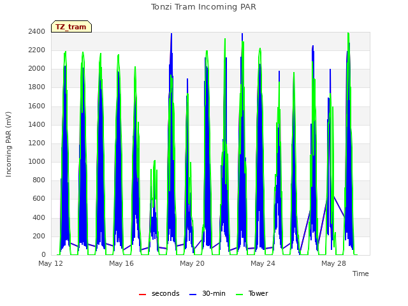The width and height of the screenshot is (408, 306).
Task: Click the 1600 y-axis tick label
Action: (37, 106)
